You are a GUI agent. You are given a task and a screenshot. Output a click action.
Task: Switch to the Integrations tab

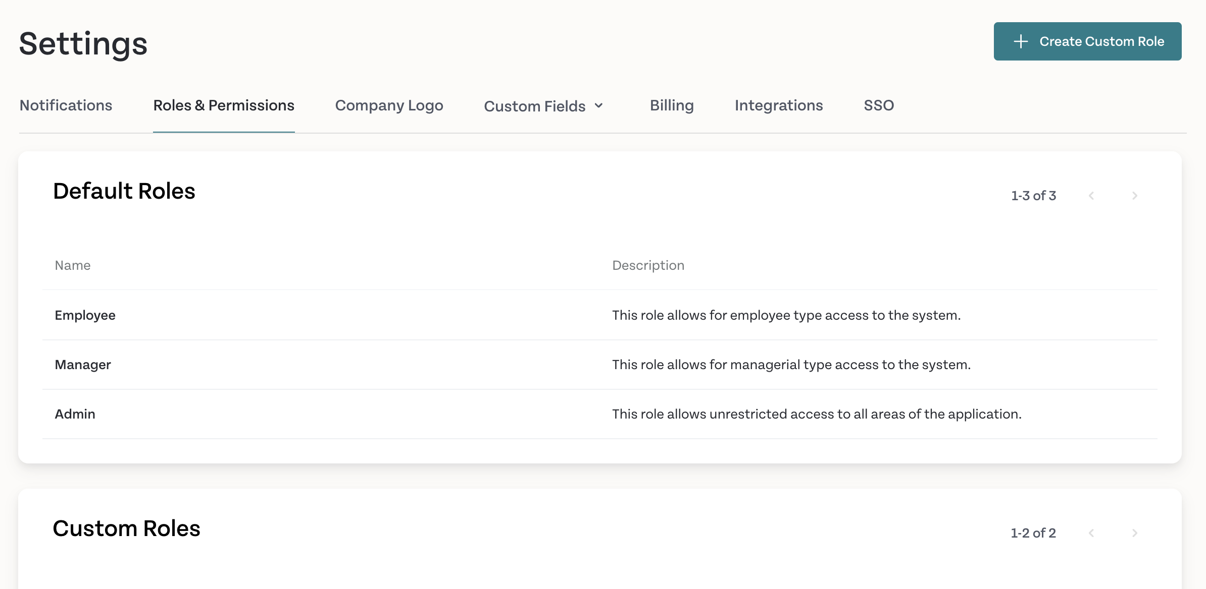779,105
